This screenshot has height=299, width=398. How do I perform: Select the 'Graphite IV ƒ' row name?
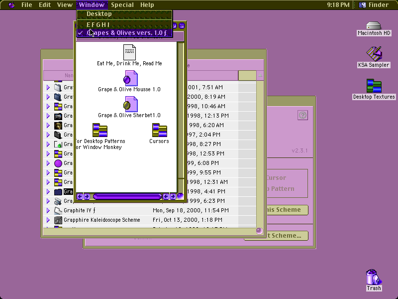pyautogui.click(x=80, y=210)
